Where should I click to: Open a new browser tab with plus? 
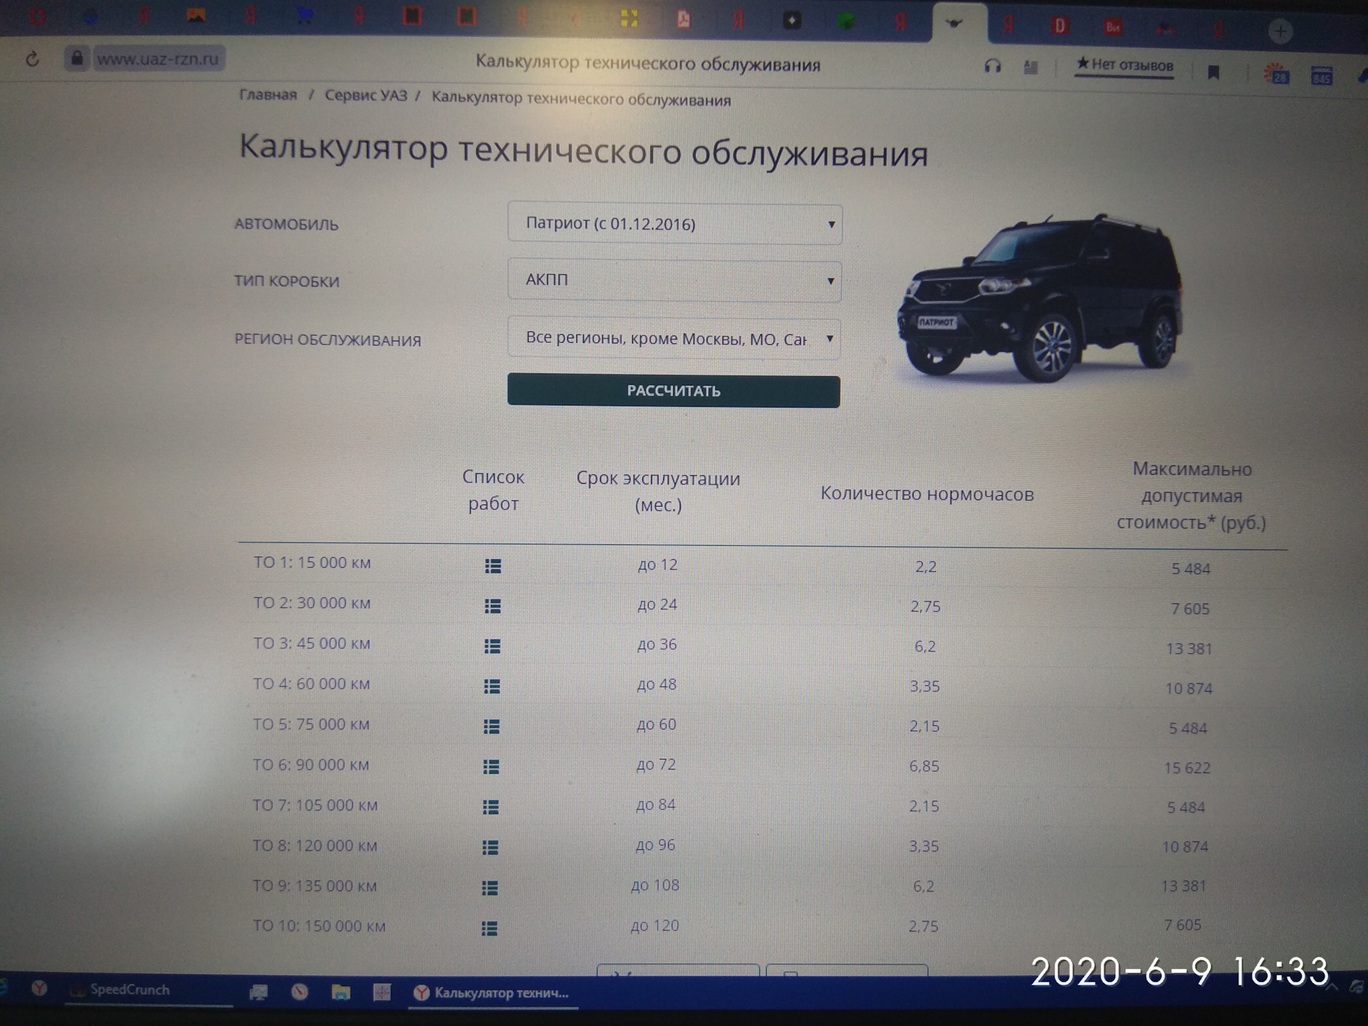click(1280, 31)
